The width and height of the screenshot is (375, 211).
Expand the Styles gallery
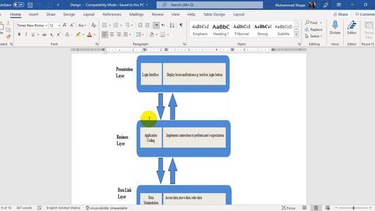pyautogui.click(x=296, y=35)
